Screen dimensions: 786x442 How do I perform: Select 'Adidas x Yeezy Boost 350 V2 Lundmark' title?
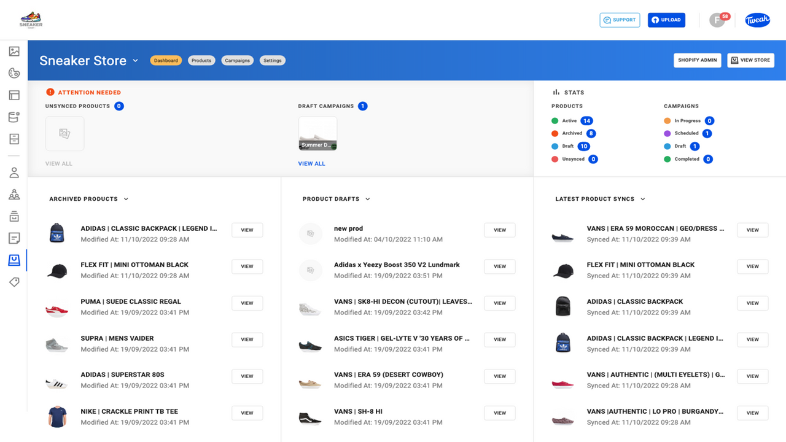(x=397, y=265)
